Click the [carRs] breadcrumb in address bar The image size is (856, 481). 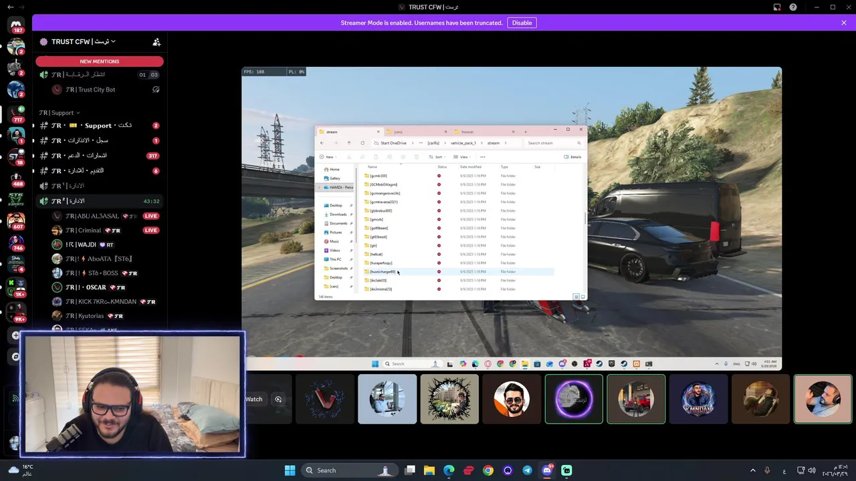click(433, 143)
